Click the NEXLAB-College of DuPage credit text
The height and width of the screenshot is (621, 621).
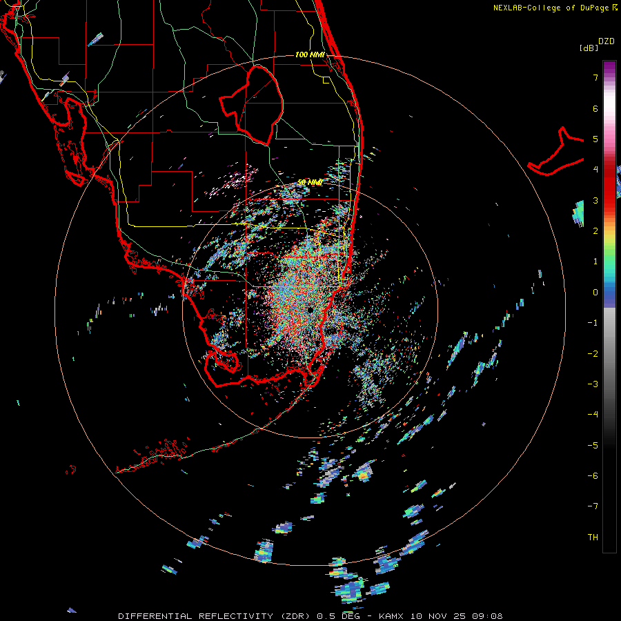coord(555,8)
